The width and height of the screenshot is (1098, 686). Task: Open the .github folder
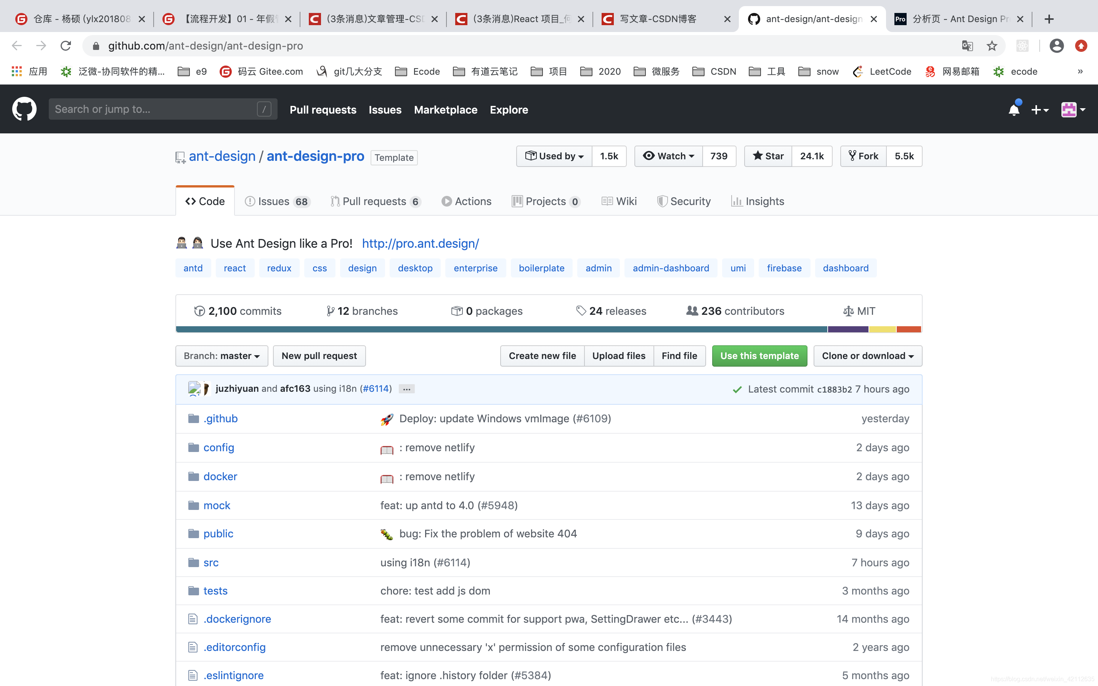click(220, 418)
